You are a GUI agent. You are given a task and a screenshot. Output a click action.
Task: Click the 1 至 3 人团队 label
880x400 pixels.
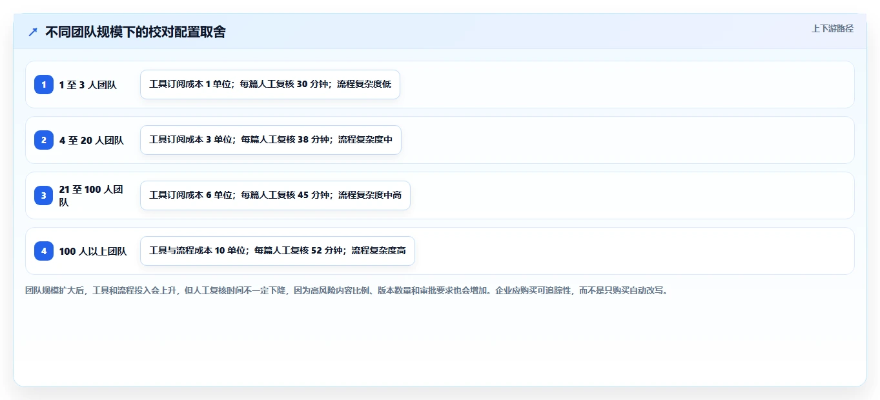[x=88, y=85]
